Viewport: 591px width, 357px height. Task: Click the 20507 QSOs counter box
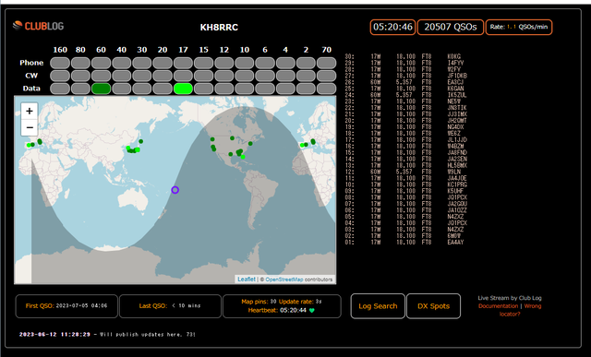pos(451,27)
